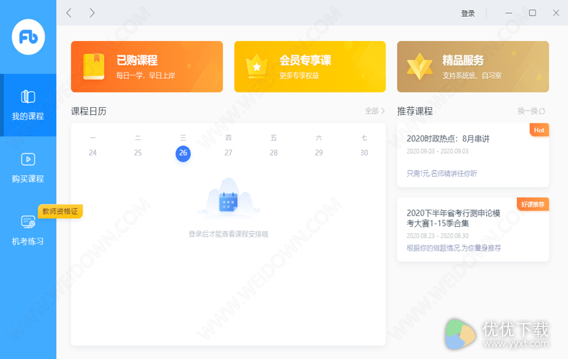Viewport: 568px width, 359px height.
Task: Click the 好课推荐 badge
Action: coord(533,204)
